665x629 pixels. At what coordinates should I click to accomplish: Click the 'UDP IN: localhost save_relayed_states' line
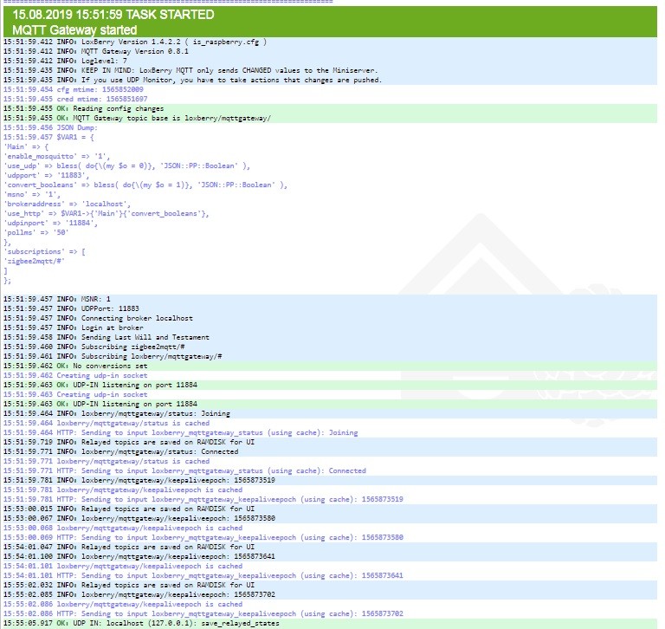(141, 624)
